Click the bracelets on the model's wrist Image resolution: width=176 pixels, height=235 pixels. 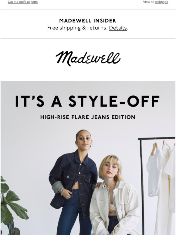pyautogui.click(x=63, y=192)
